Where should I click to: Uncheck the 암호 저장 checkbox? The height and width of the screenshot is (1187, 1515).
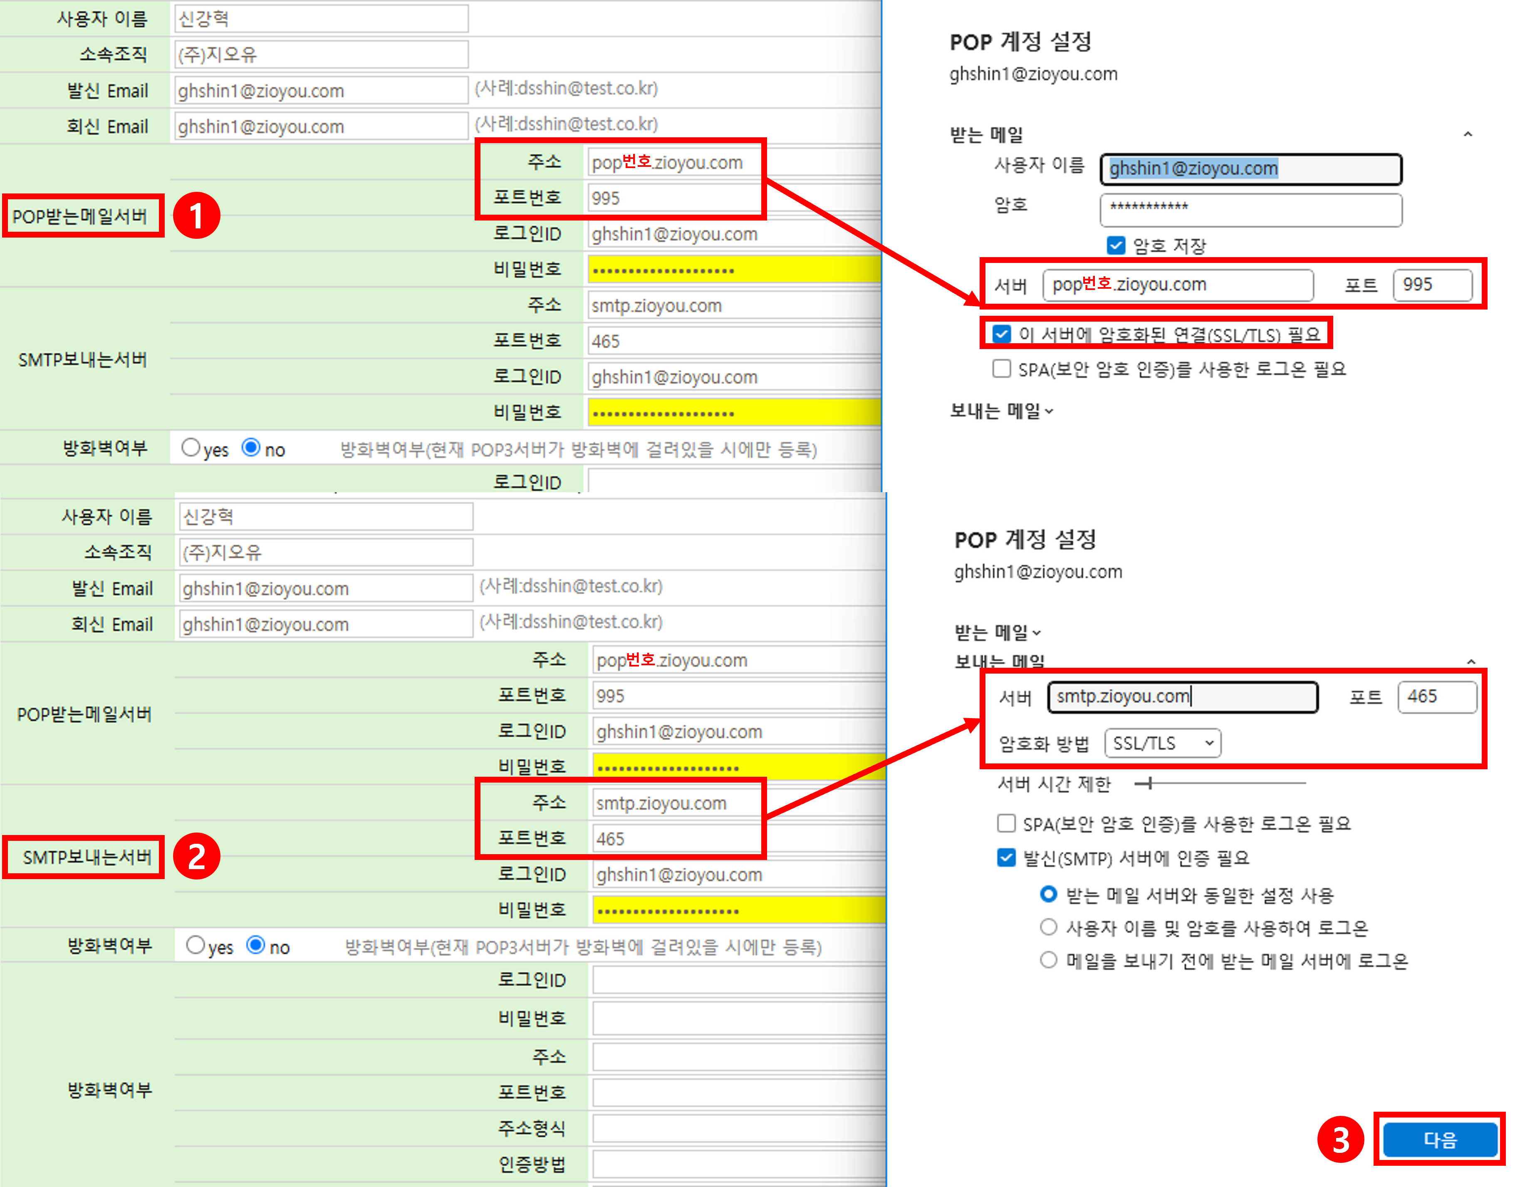click(1115, 245)
